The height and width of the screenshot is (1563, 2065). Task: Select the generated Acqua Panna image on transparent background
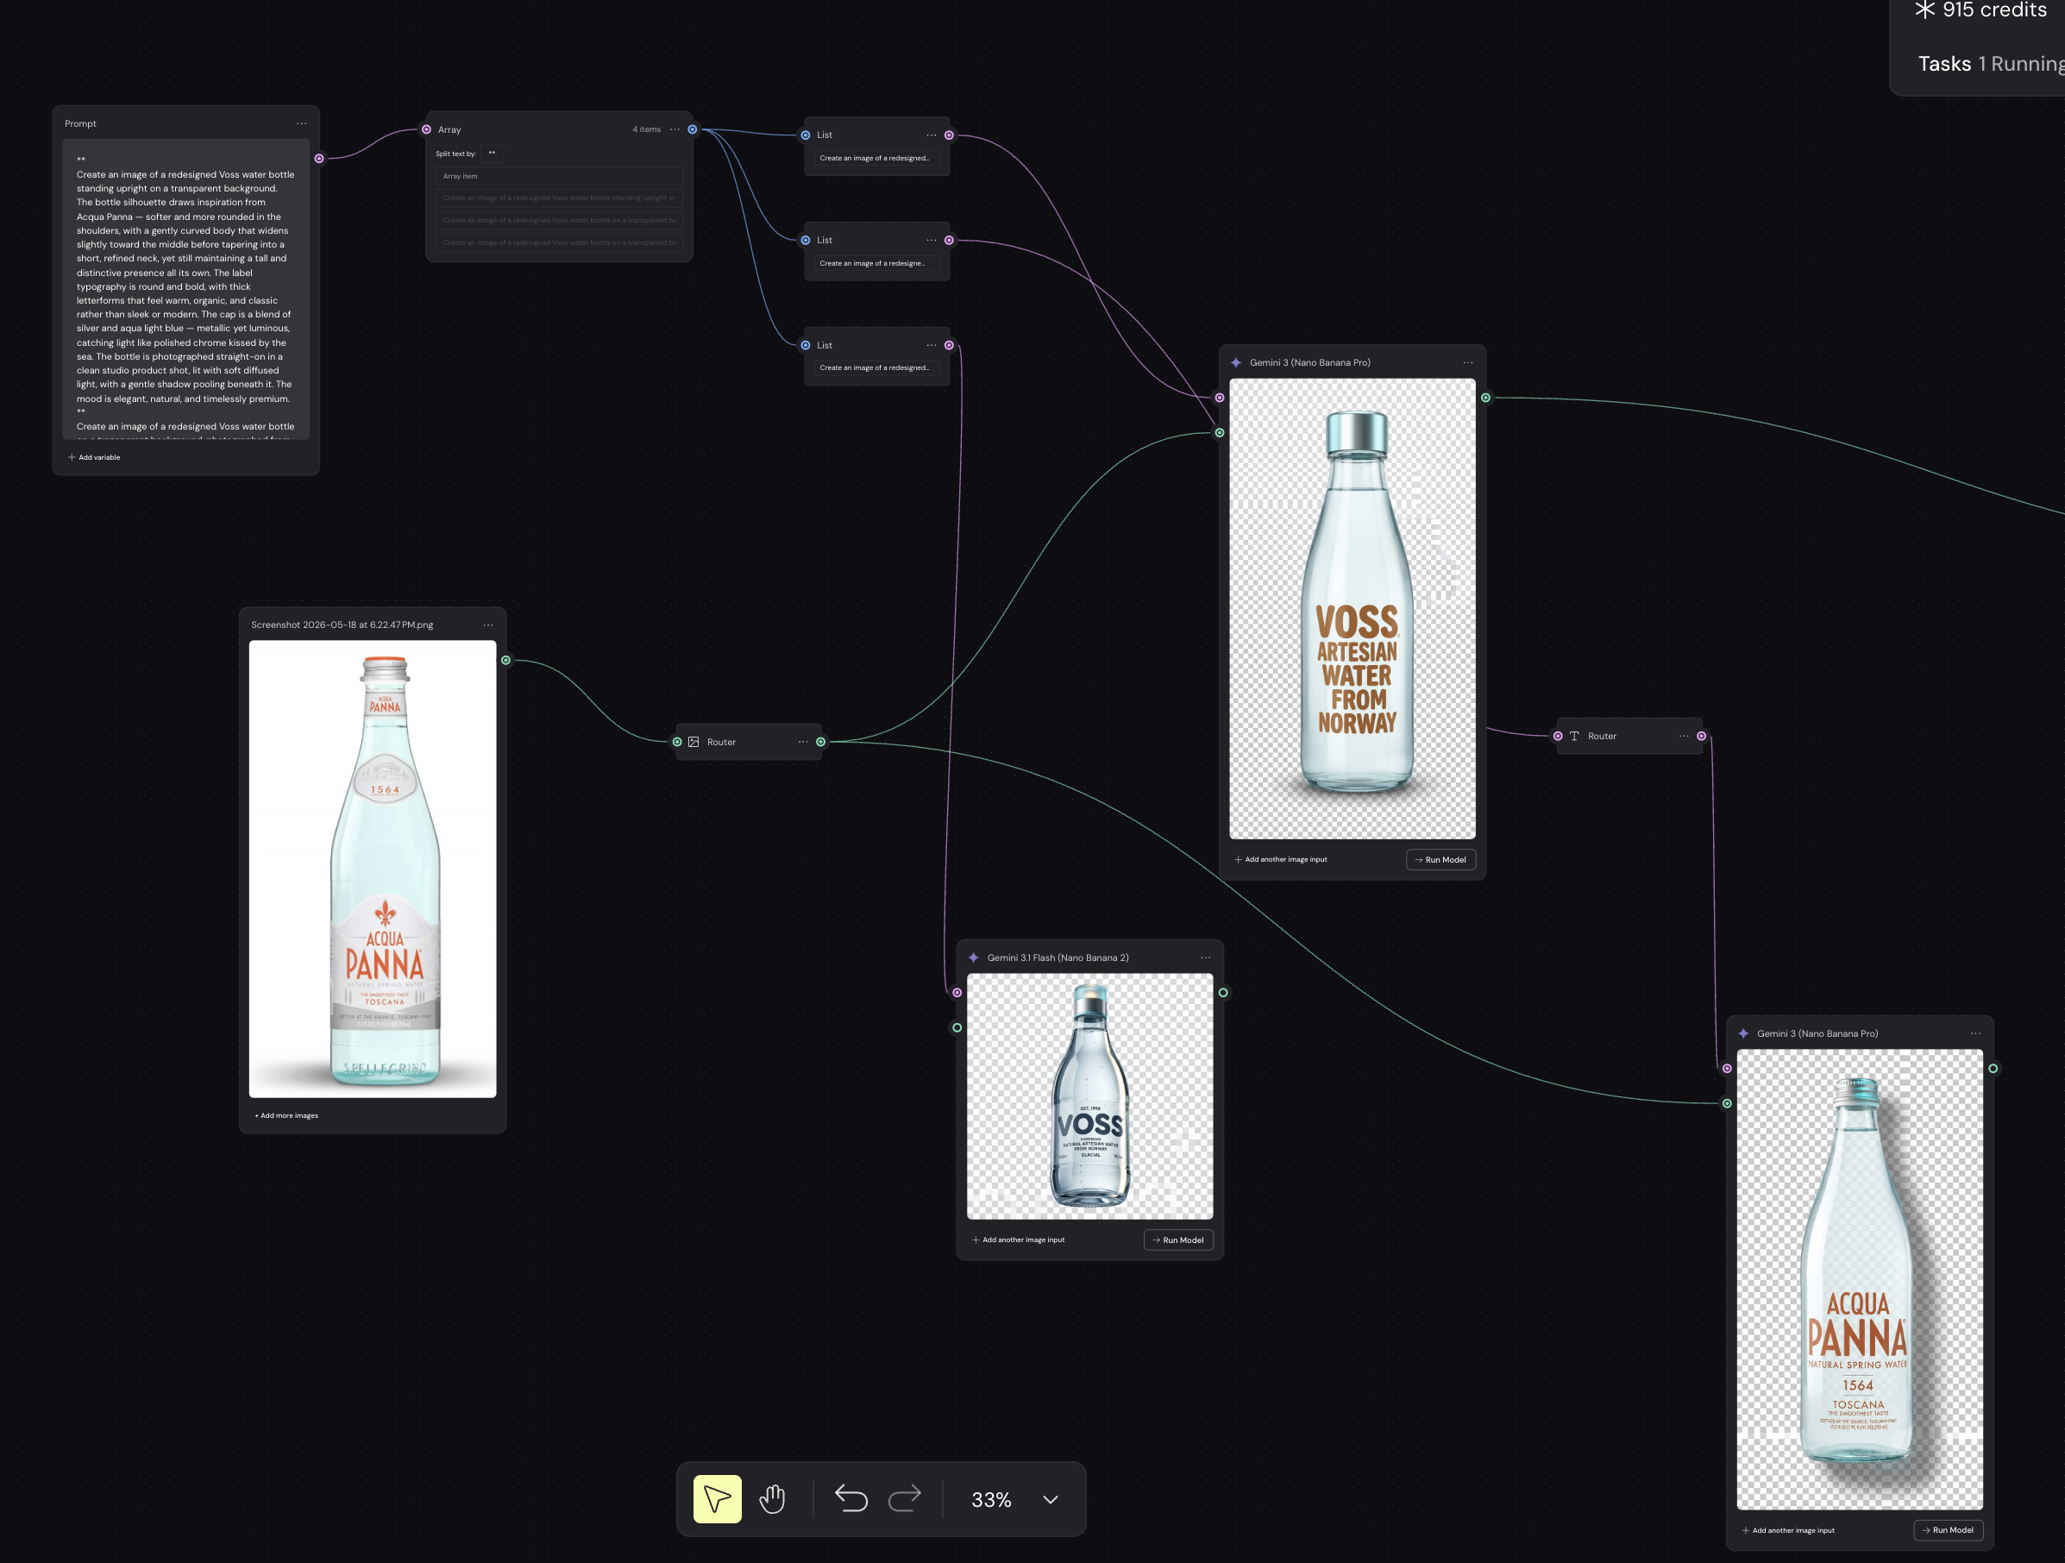coord(1860,1279)
